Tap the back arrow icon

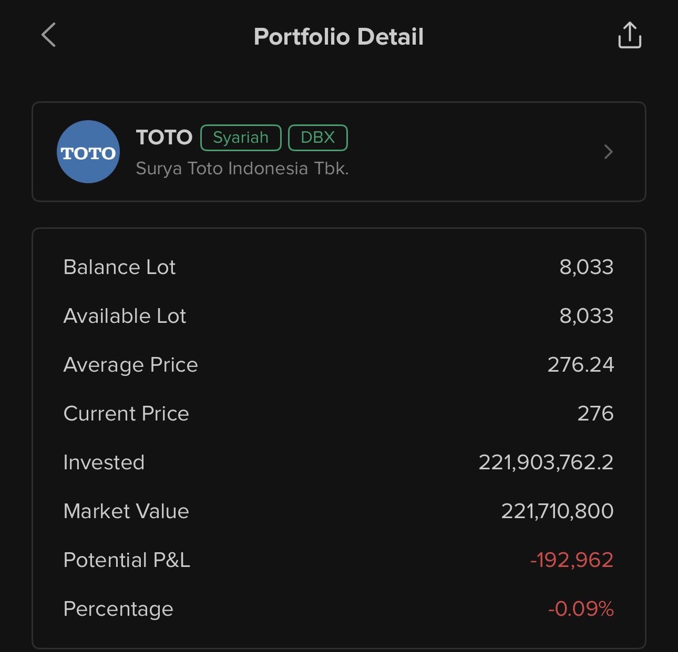click(x=48, y=35)
